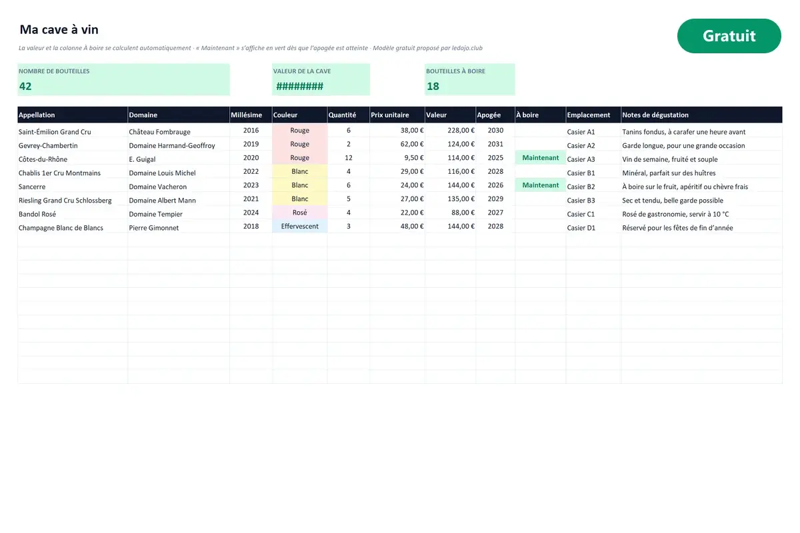
Task: Click the green Gratuit button
Action: pyautogui.click(x=729, y=36)
